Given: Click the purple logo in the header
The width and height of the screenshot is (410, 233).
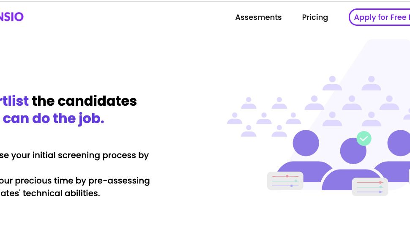Looking at the screenshot, I should [x=12, y=17].
